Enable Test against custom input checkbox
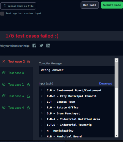123x142 pixels. [2, 13]
